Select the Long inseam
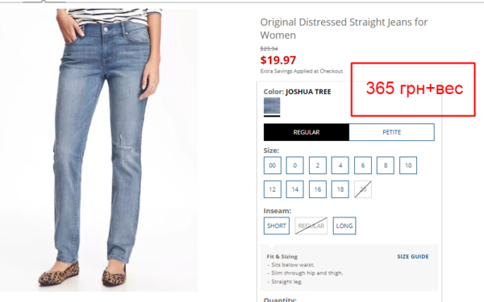Screen dimensions: 484x302 click(344, 225)
